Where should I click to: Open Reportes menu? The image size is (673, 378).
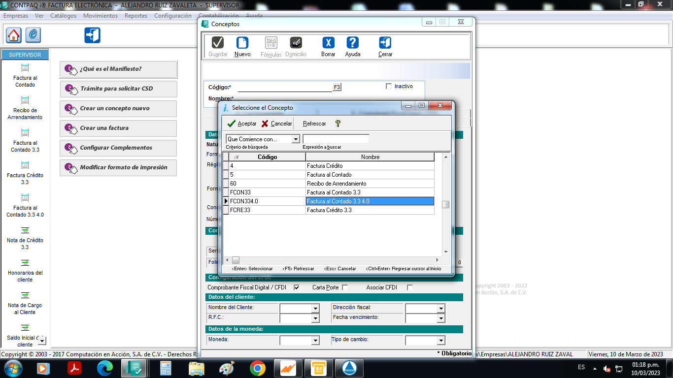point(136,16)
